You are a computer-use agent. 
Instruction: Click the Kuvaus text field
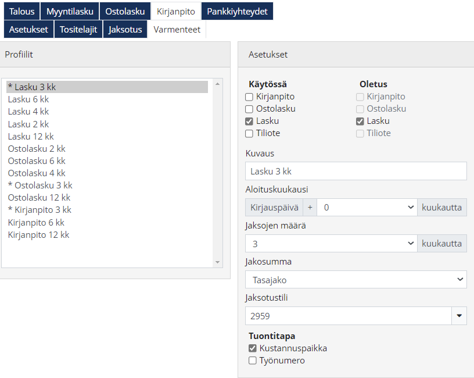(x=355, y=171)
